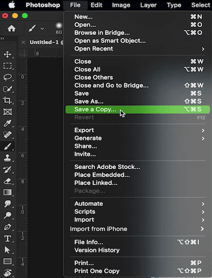Select the History Brush tool
Image resolution: width=212 pixels, height=278 pixels.
click(x=7, y=170)
